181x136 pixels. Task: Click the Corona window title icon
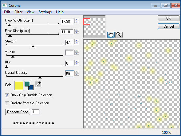pos(5,5)
